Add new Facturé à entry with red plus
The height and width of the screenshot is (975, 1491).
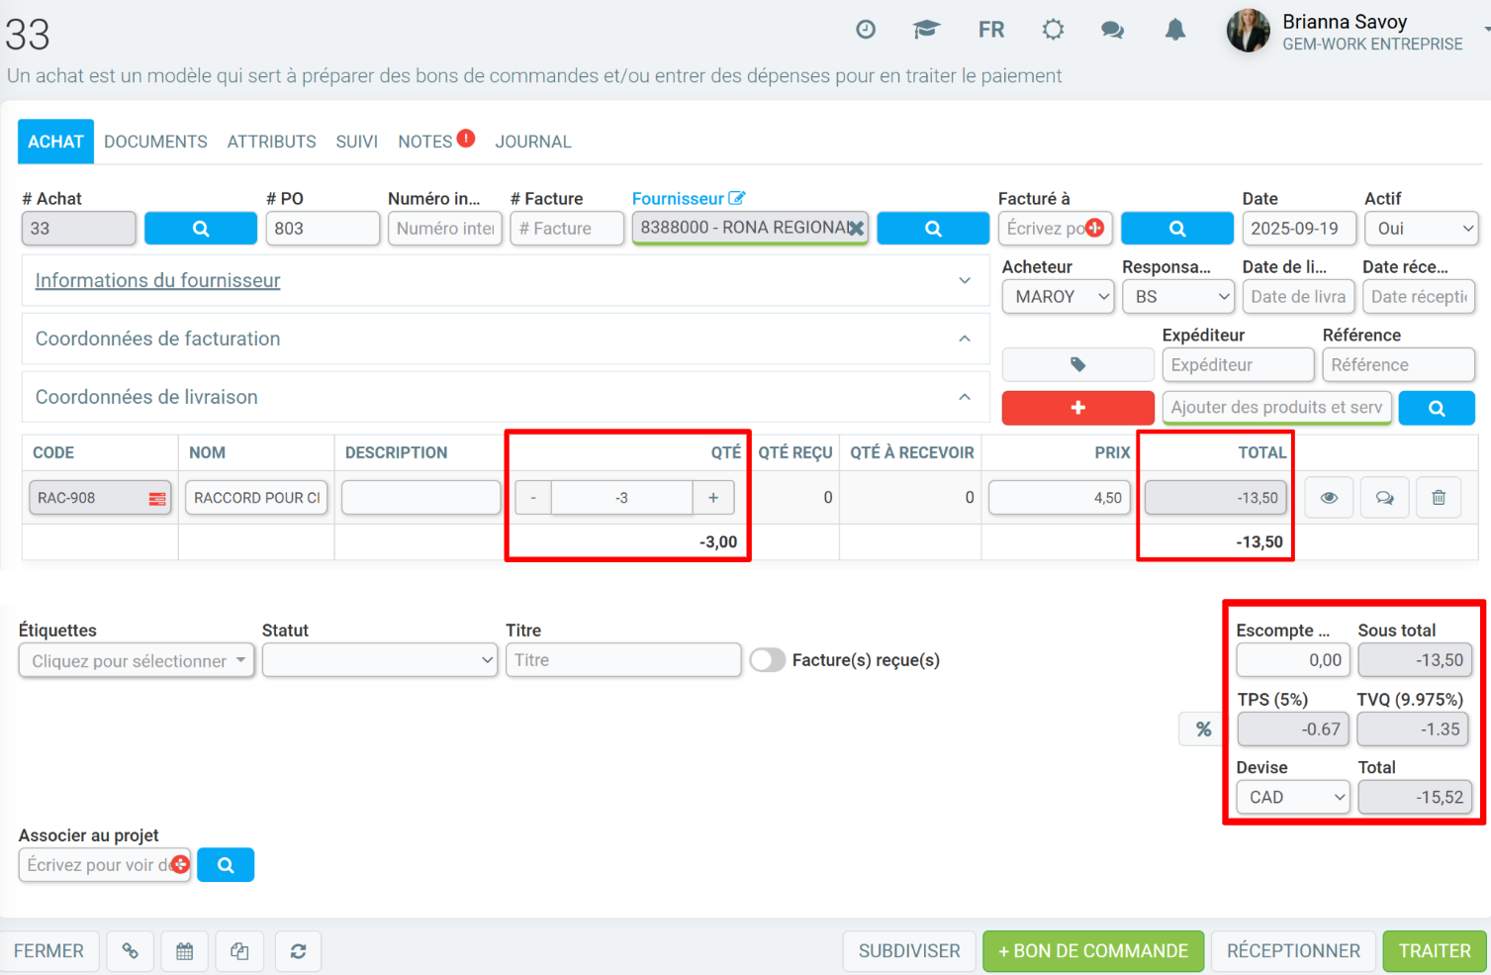click(x=1095, y=228)
